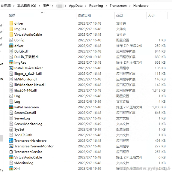The image size is (172, 172).
Task: Select the VirtualAudioCable folder icon
Action: 11,35
